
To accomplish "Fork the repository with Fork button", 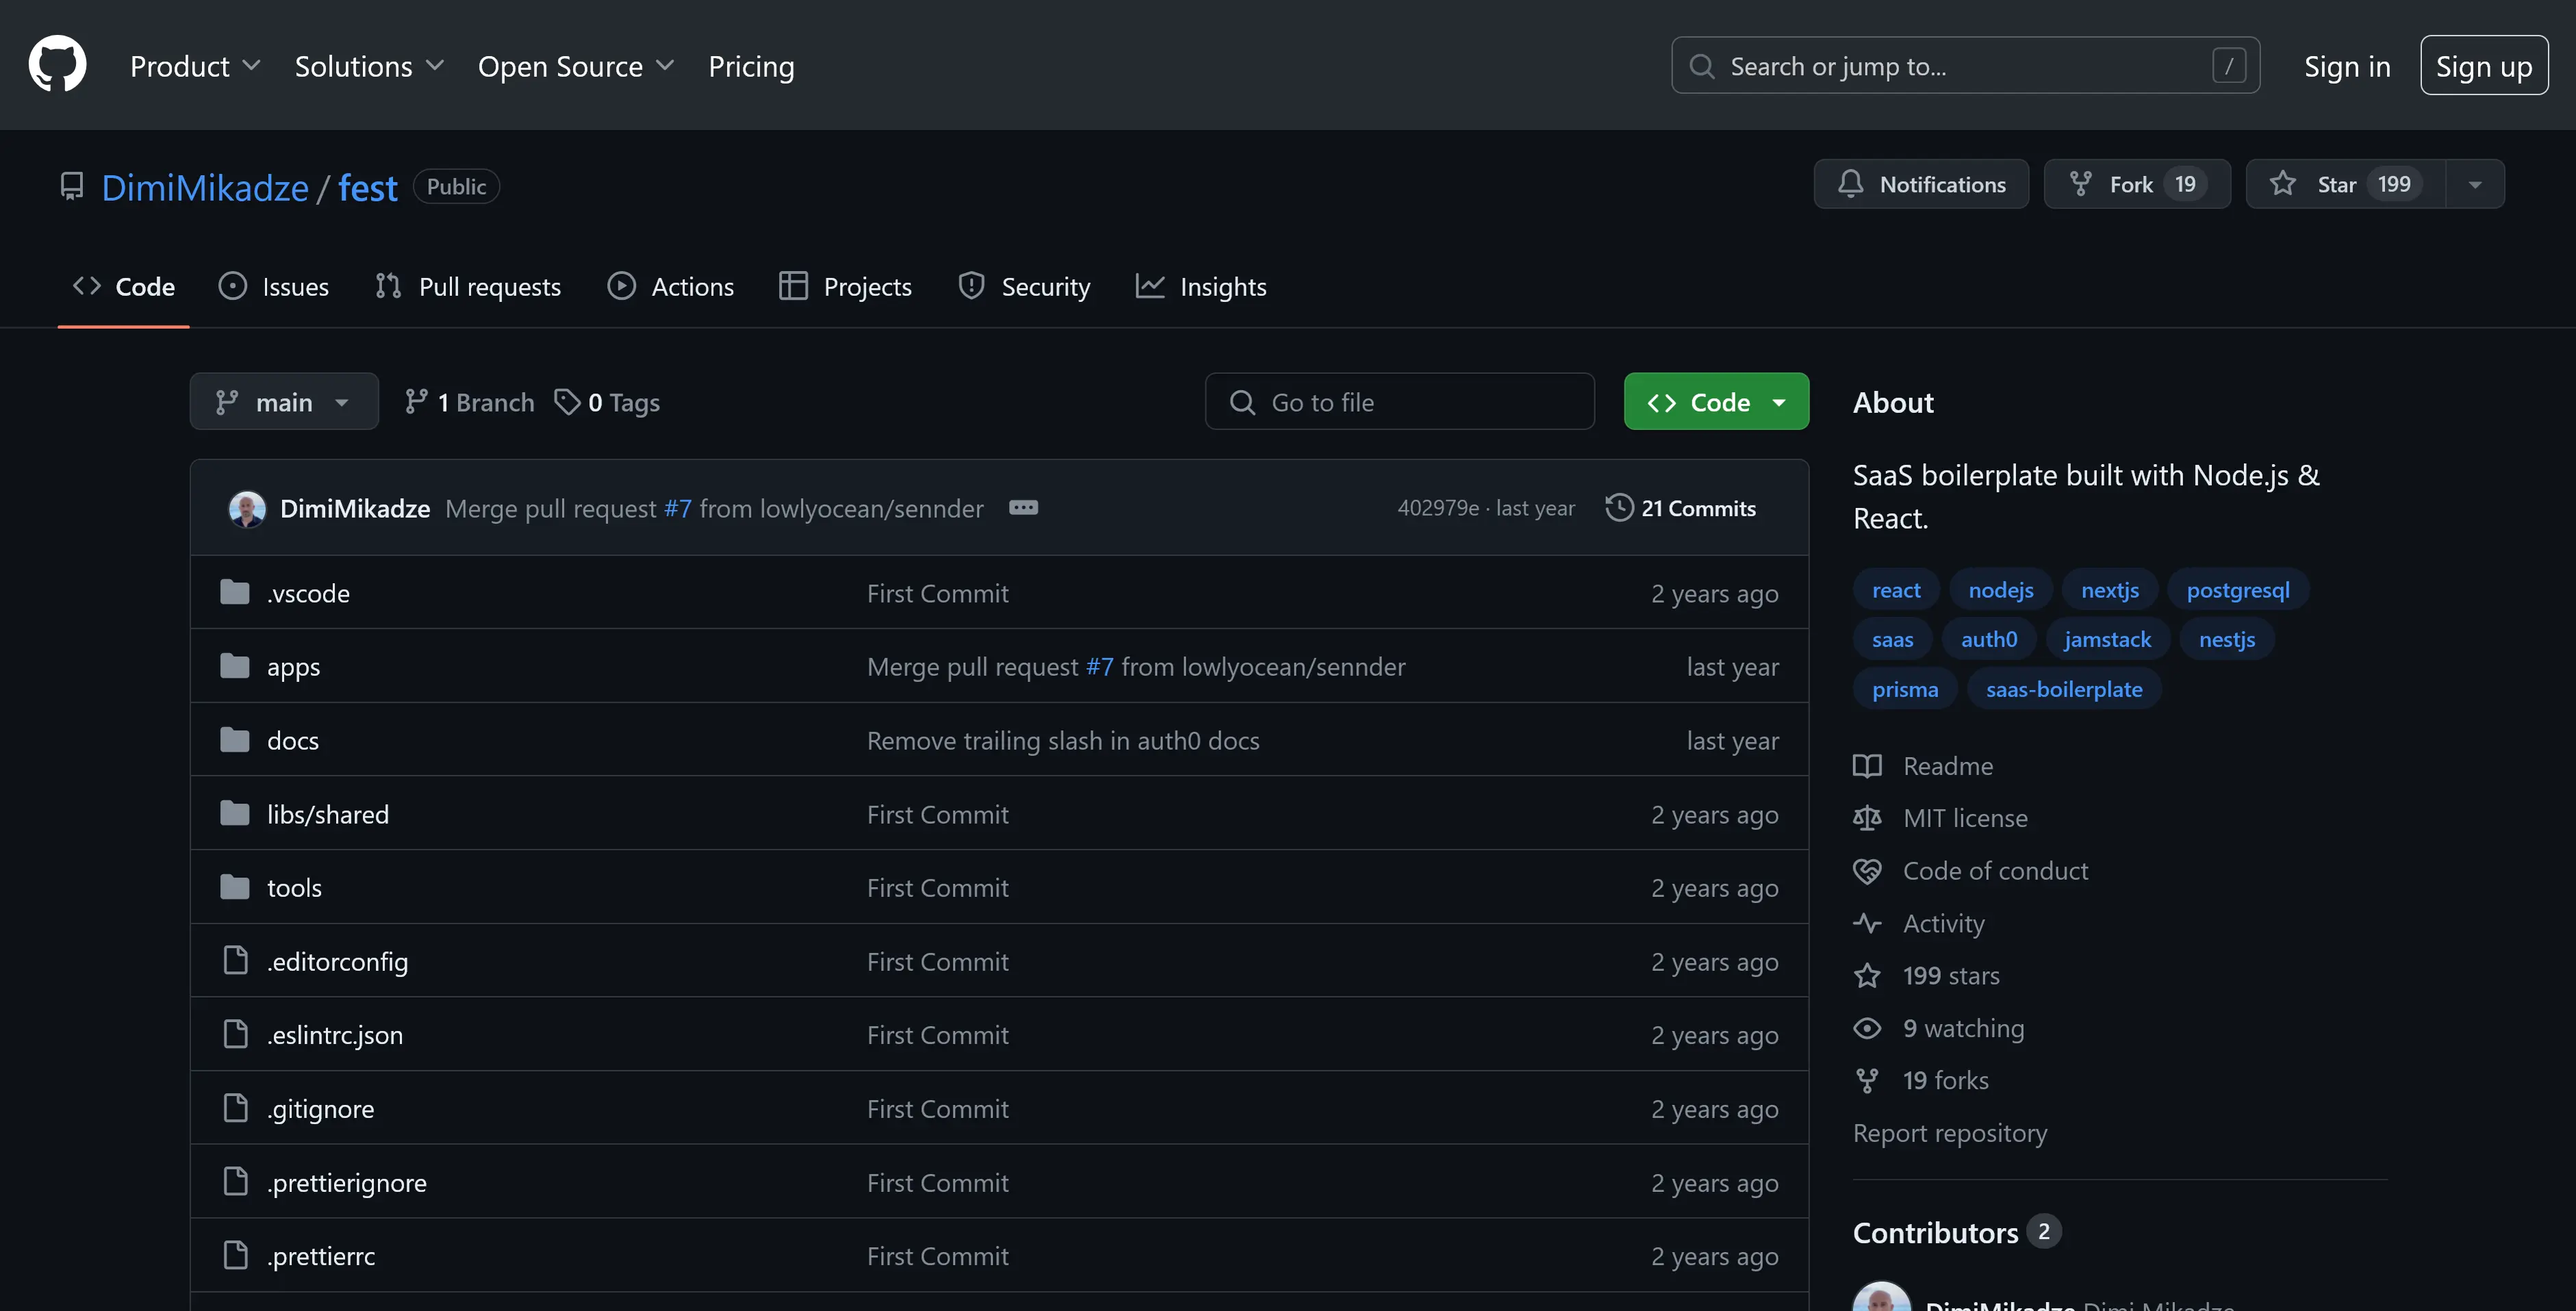I will (2136, 184).
